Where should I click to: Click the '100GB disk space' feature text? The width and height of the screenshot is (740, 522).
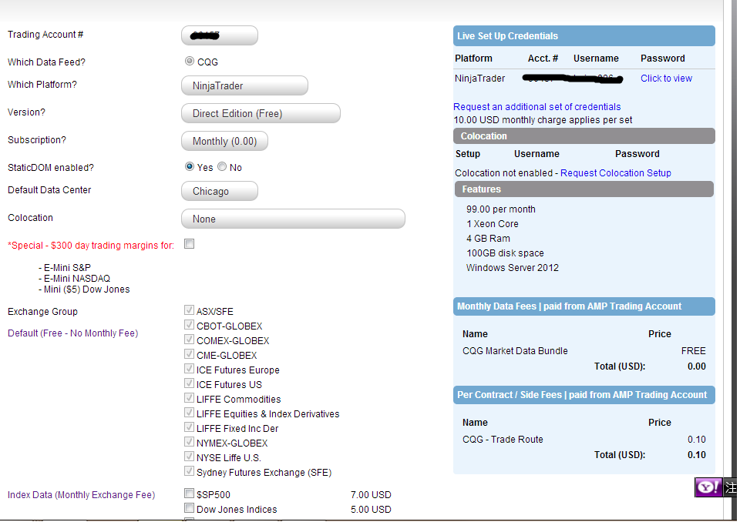tap(505, 253)
